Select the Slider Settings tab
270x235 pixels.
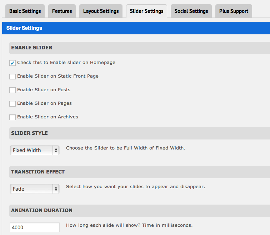point(146,11)
